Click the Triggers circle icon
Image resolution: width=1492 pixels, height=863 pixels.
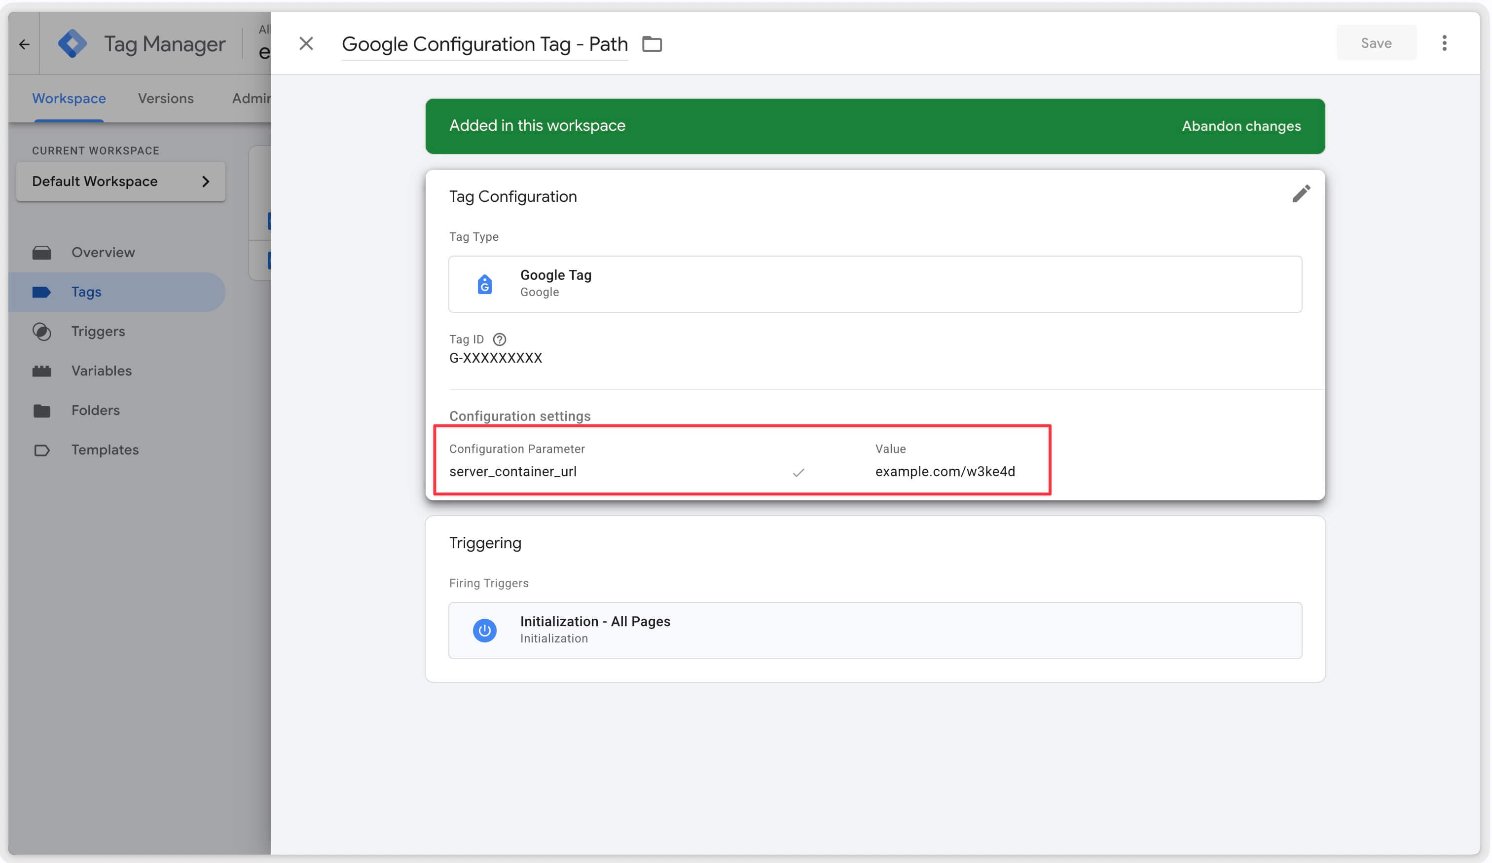coord(41,331)
